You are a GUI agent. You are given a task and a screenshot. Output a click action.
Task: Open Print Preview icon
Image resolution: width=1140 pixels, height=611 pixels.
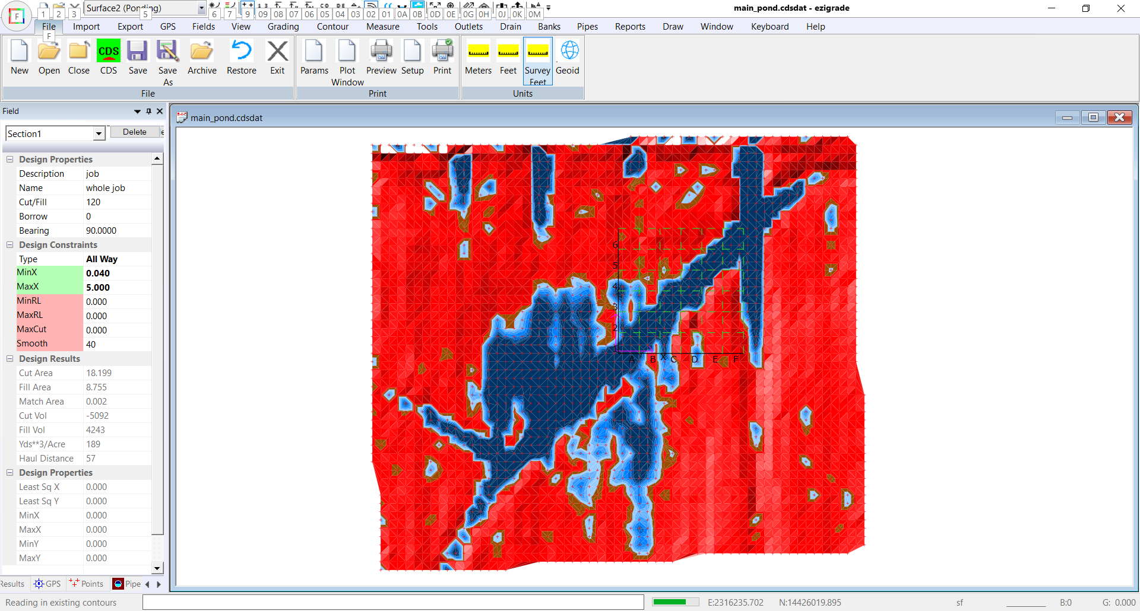[x=381, y=52]
